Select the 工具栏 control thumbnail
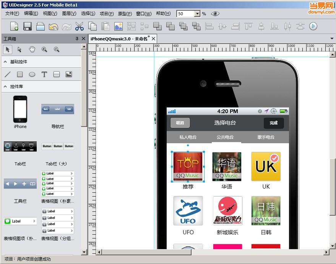Screen dimensions: 336x264 click(x=20, y=184)
